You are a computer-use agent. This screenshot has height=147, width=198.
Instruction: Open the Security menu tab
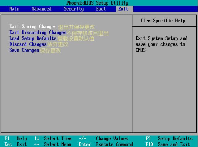[74, 9]
